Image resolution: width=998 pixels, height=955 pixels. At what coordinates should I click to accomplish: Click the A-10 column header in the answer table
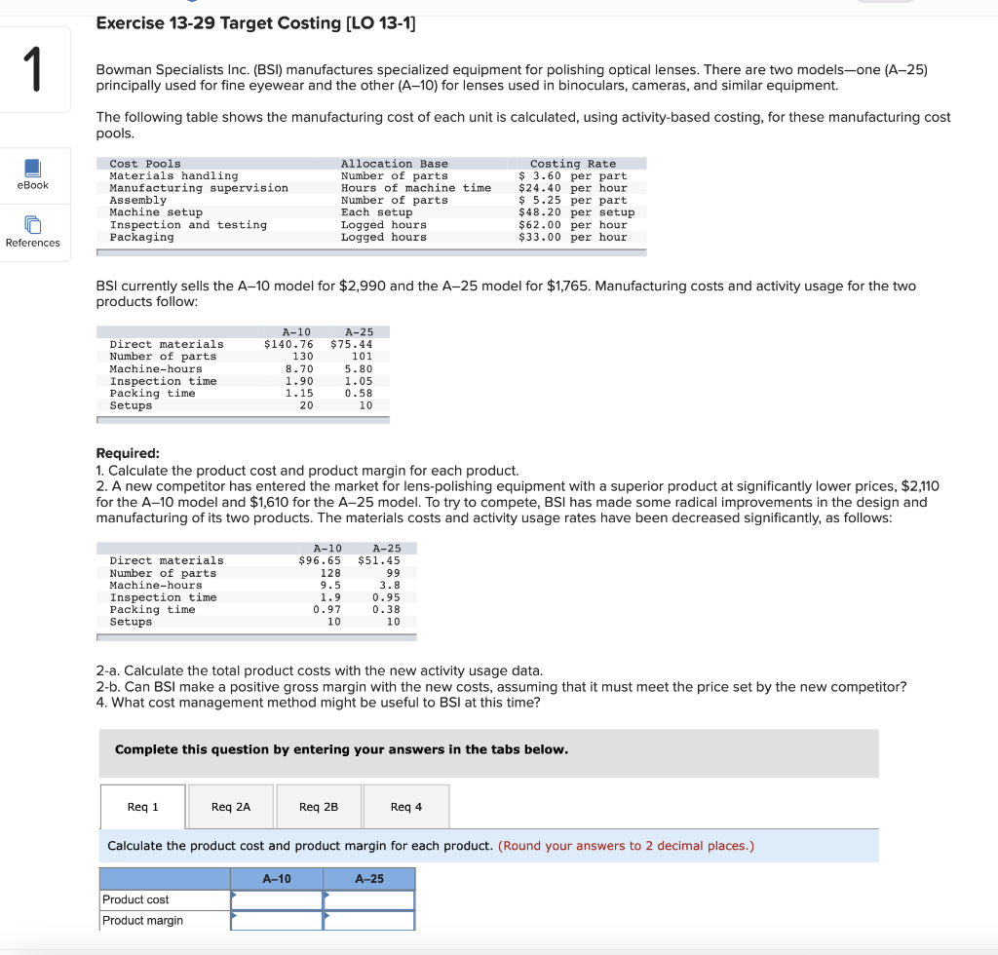pyautogui.click(x=276, y=878)
